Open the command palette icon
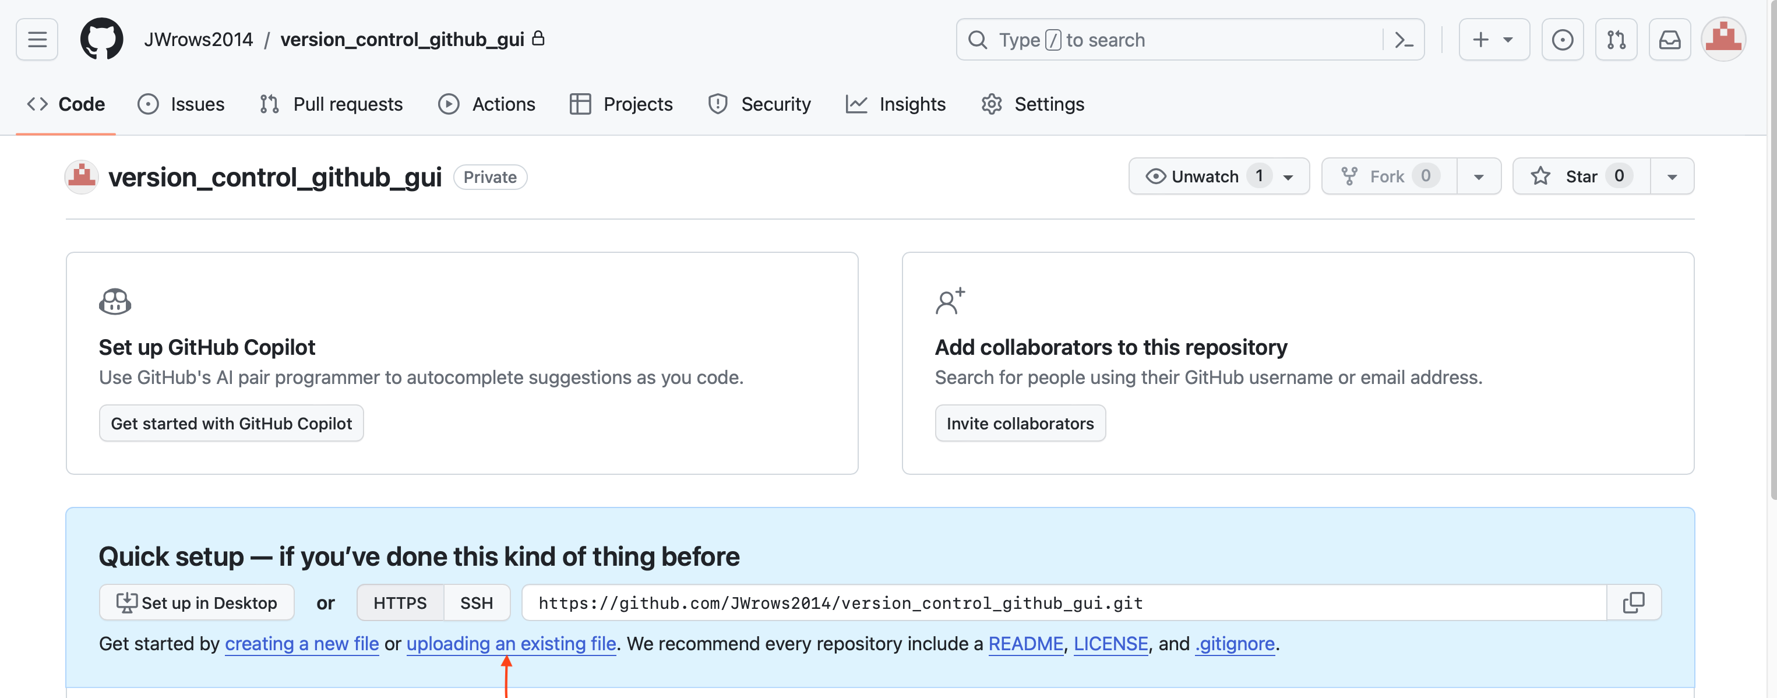Screen dimensions: 1777x698 click(1403, 40)
